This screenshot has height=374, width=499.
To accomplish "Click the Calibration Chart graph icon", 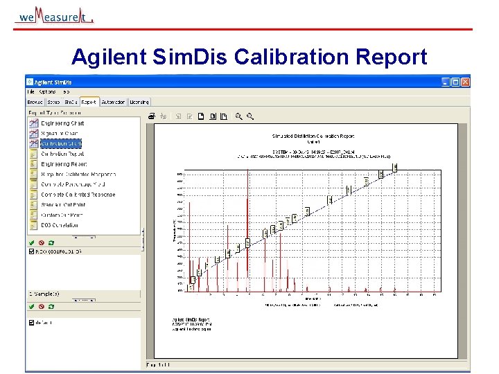I will click(33, 143).
